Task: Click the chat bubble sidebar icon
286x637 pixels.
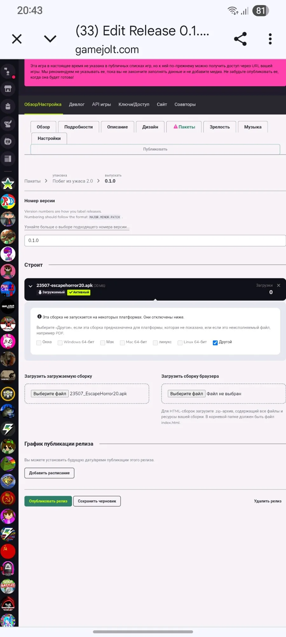Action: (8, 141)
